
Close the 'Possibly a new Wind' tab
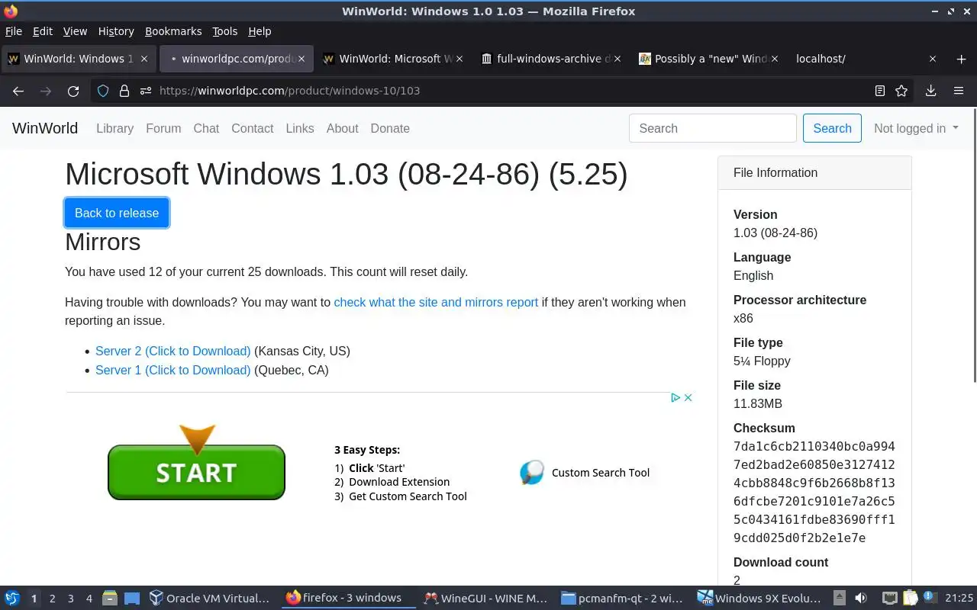tap(775, 59)
